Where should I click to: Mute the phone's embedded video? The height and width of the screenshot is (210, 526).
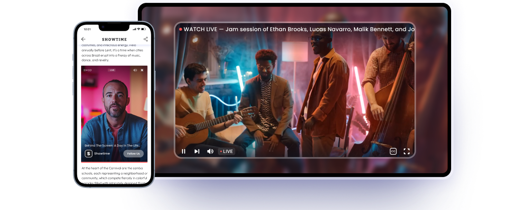tap(135, 70)
